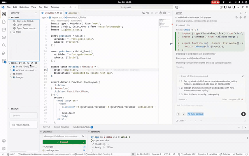The image size is (249, 156).
Task: Expand the Images folder
Action: 11,77
